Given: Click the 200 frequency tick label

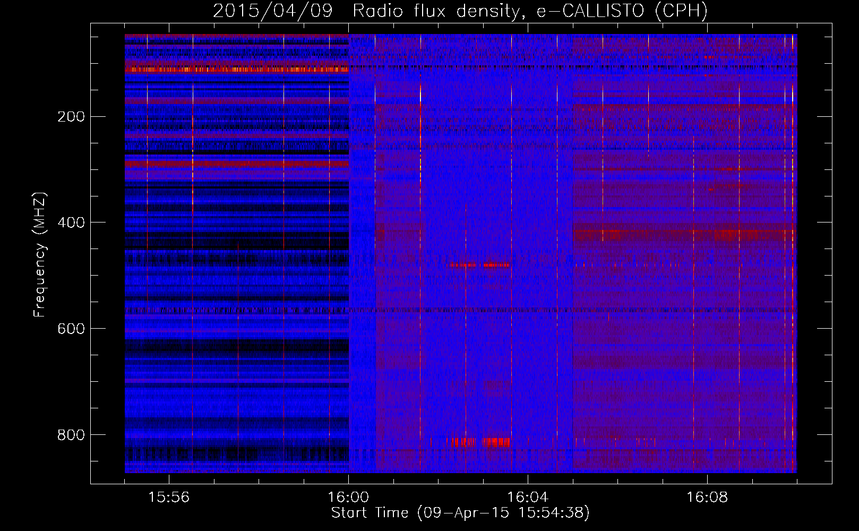Looking at the screenshot, I should coord(71,117).
